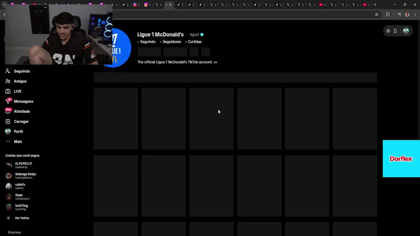Open Chrome three-dot menu

pyautogui.click(x=415, y=14)
